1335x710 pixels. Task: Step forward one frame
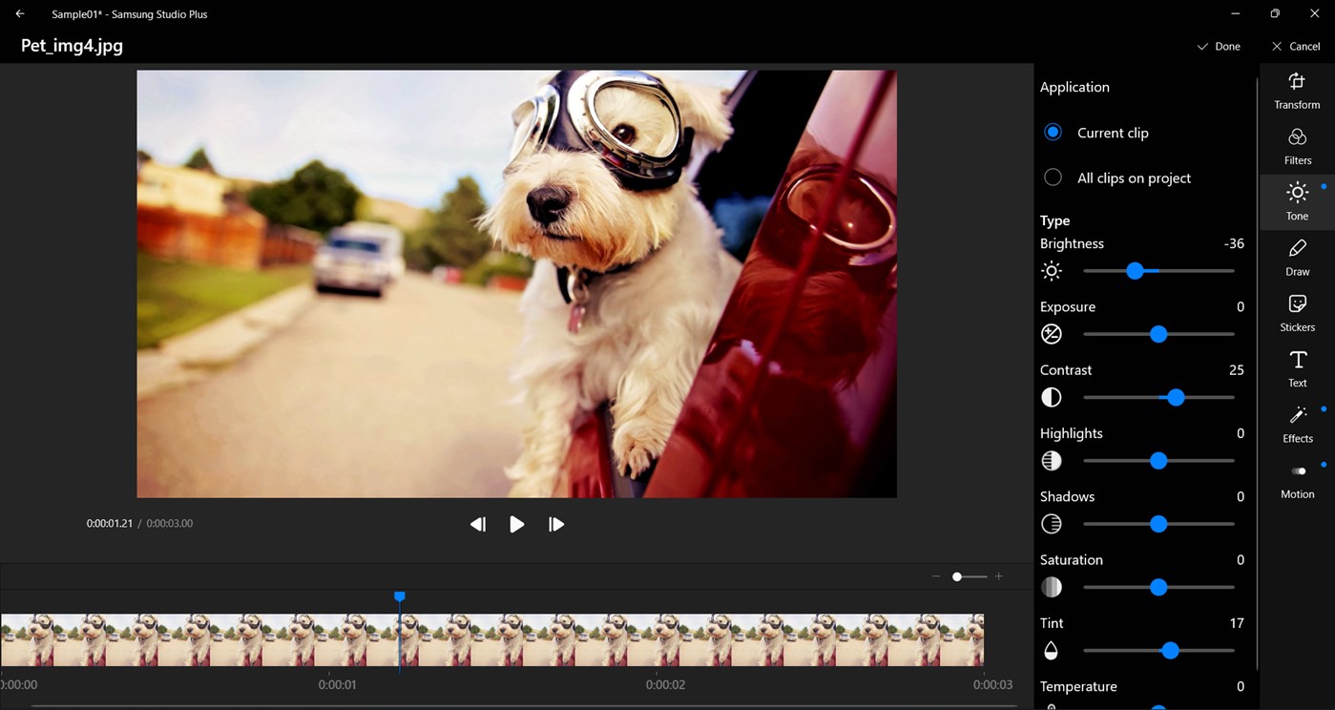[x=556, y=524]
